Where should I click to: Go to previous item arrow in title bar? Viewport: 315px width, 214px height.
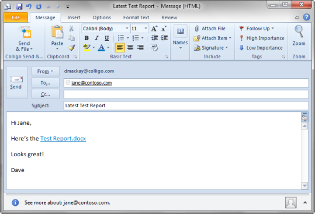tap(48, 6)
